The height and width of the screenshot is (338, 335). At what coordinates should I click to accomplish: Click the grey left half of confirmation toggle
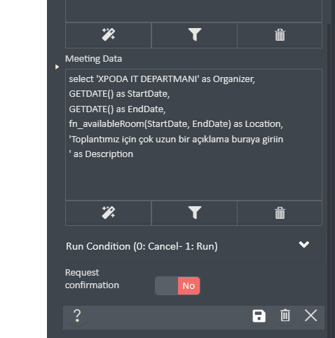pyautogui.click(x=166, y=285)
